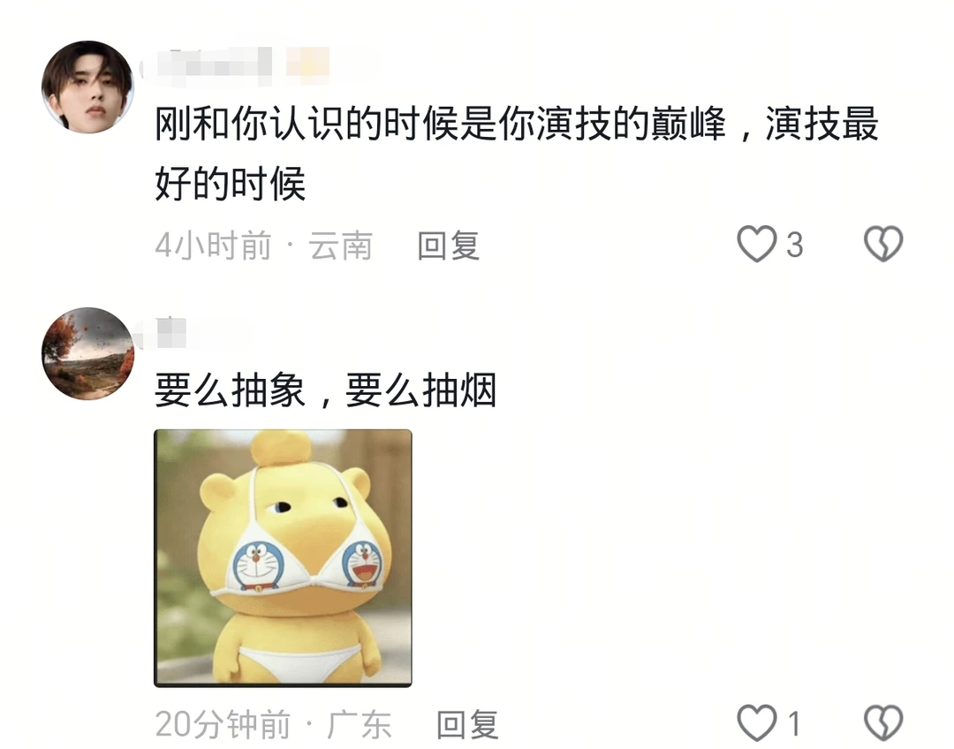Tap the 云南 location label
Viewport: 954px width, 749px height.
coord(341,246)
